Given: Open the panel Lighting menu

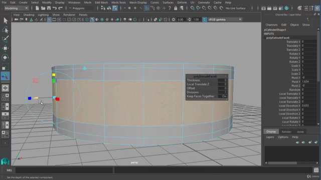Looking at the screenshot, I should [x=43, y=14].
